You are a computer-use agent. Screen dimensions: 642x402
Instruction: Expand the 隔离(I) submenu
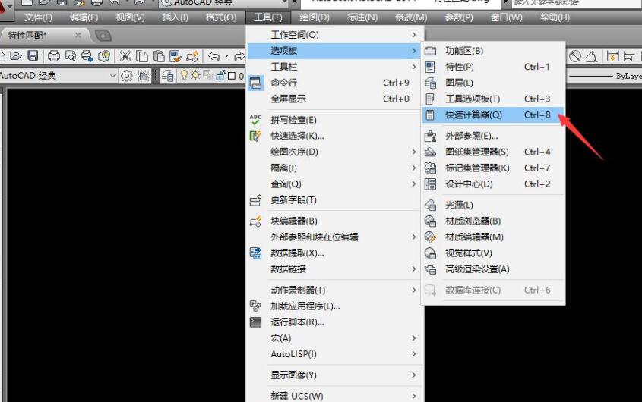335,168
